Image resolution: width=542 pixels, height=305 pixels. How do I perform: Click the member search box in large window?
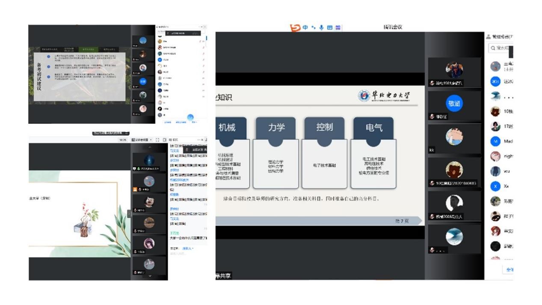tap(501, 48)
